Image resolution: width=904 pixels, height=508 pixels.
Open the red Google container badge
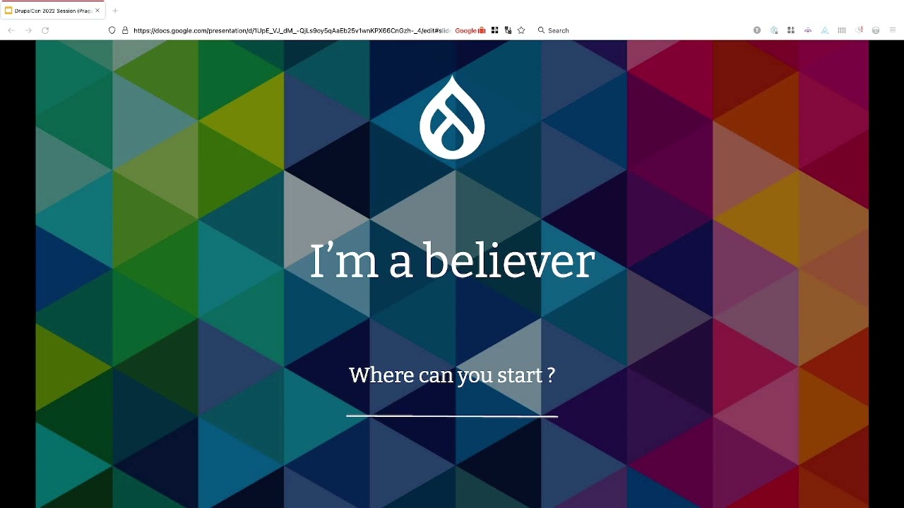[470, 30]
